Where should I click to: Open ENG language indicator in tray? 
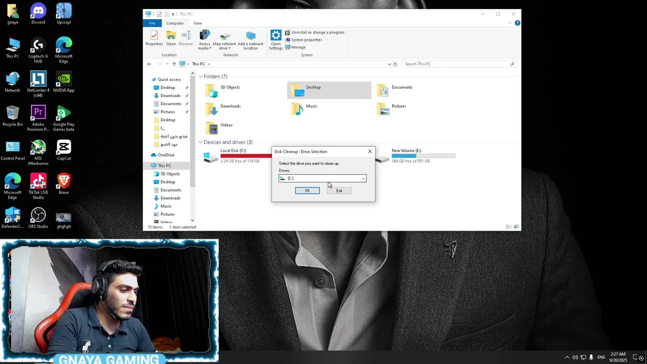click(x=601, y=357)
